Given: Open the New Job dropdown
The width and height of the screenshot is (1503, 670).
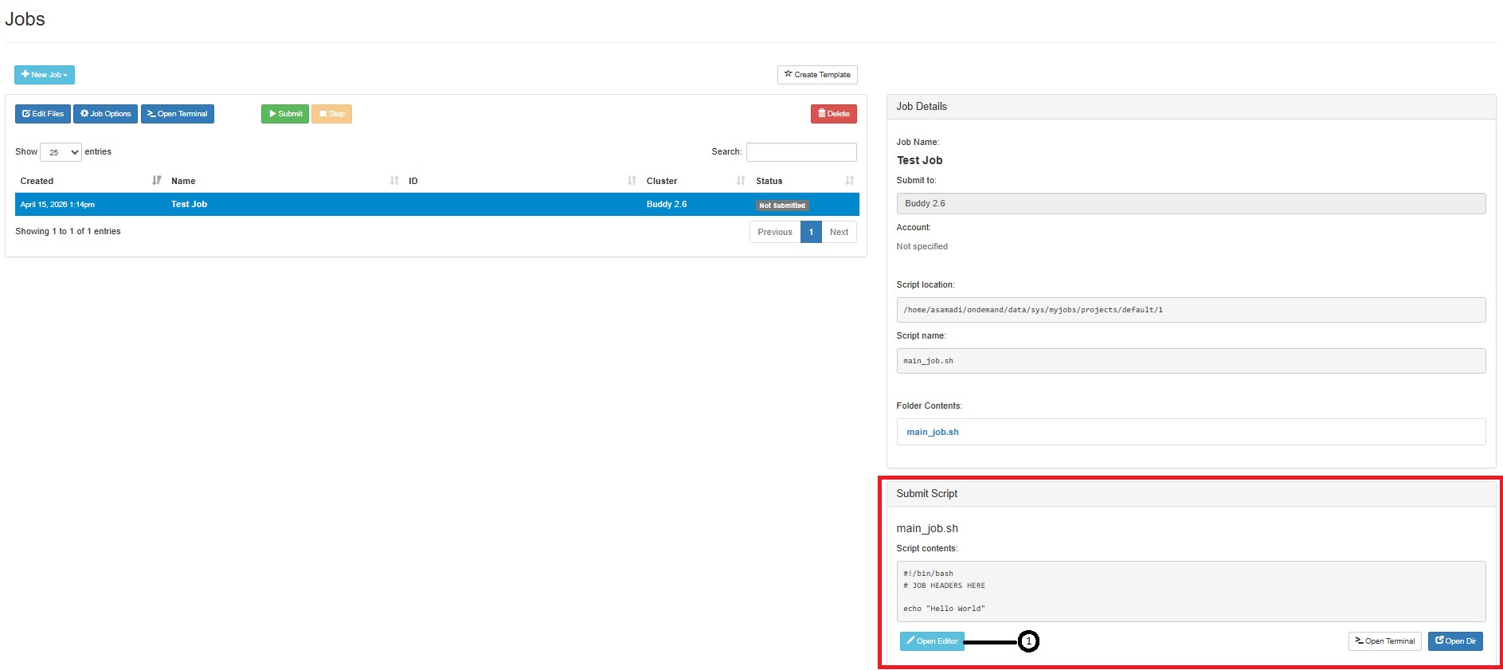Looking at the screenshot, I should tap(45, 75).
